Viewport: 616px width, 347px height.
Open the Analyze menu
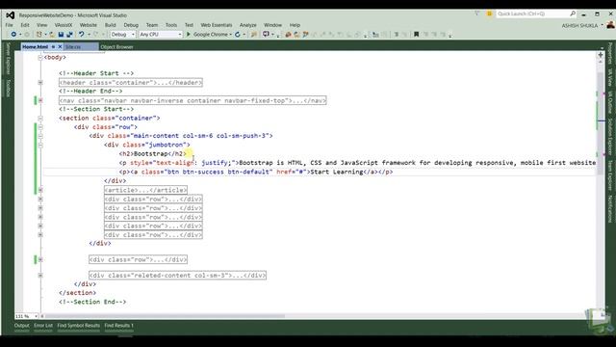click(x=248, y=25)
